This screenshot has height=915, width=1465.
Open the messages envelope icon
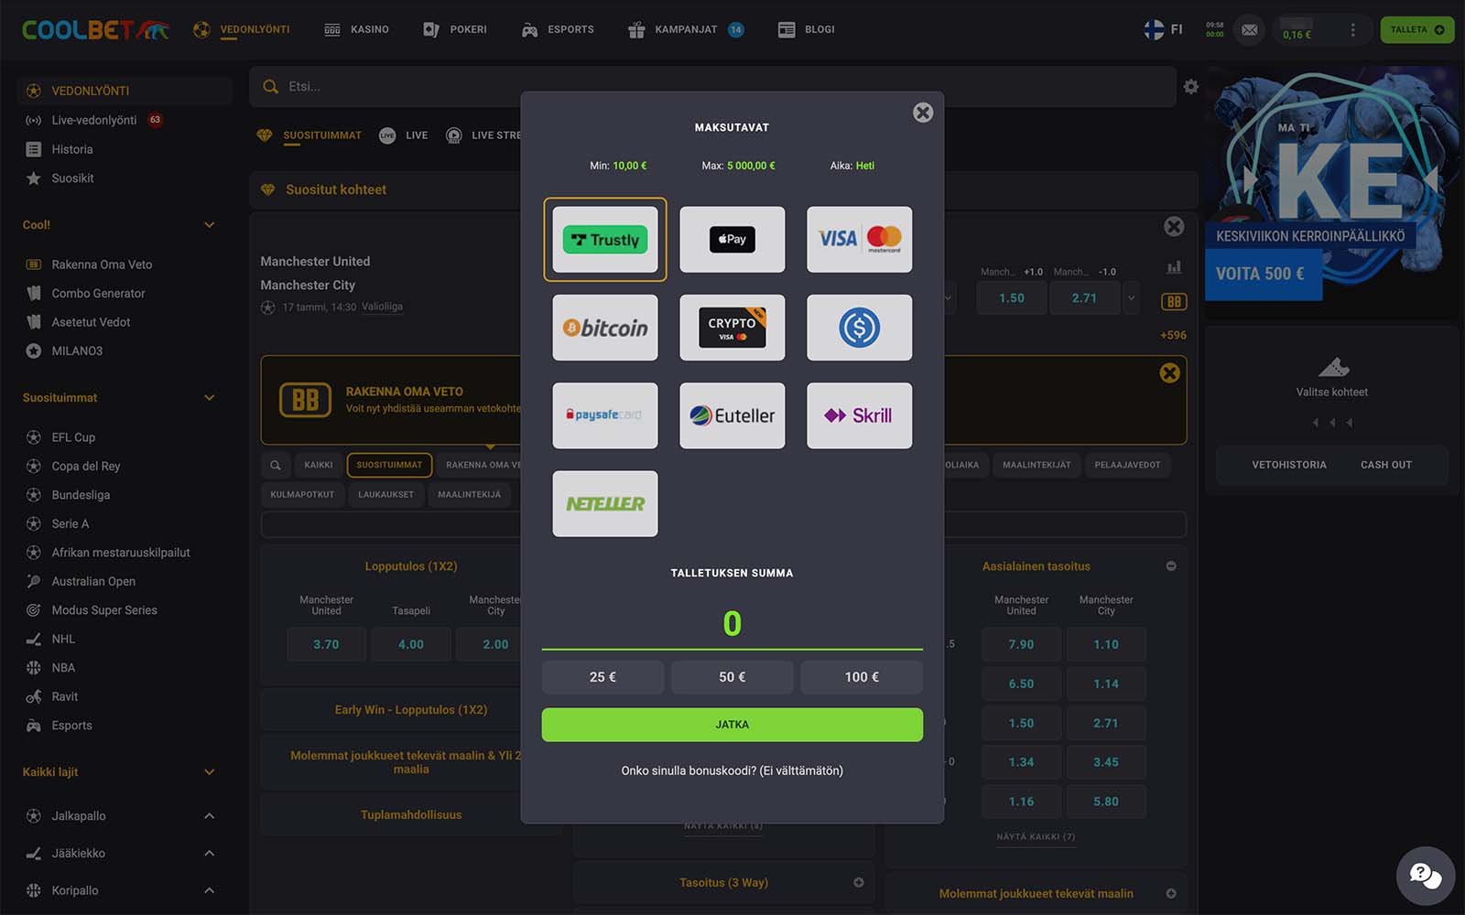coord(1249,30)
